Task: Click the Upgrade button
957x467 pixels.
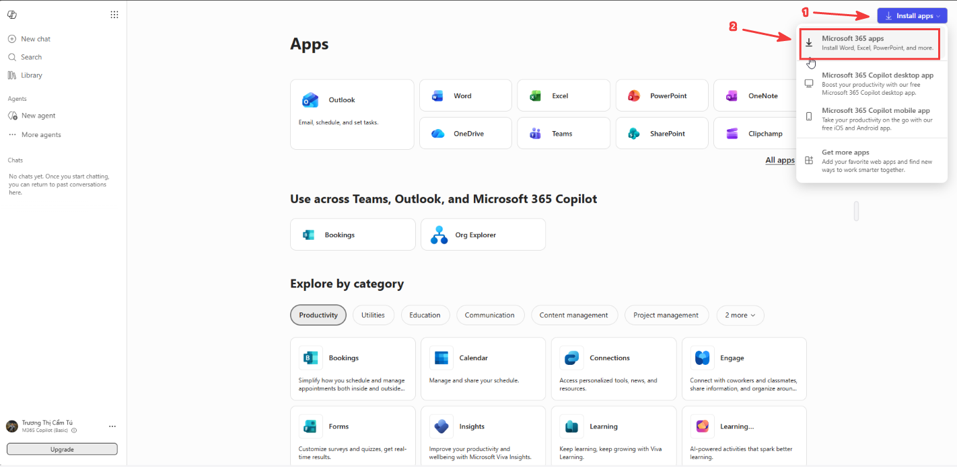Action: click(x=62, y=449)
